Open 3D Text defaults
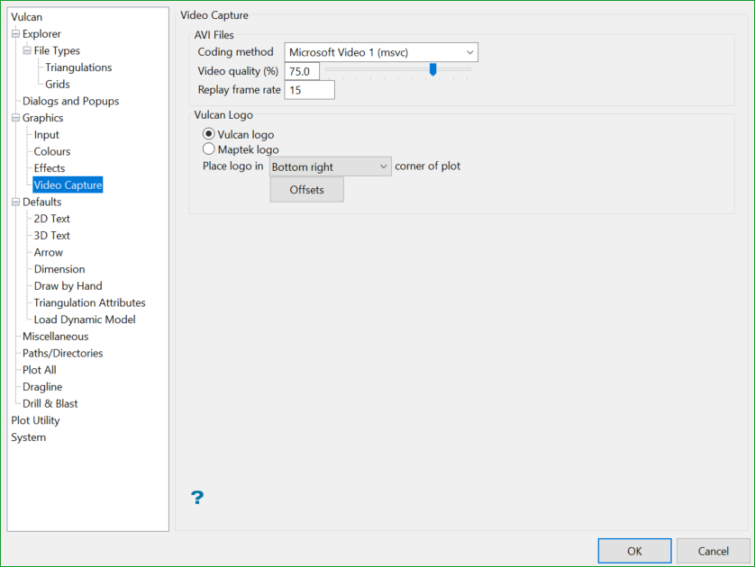 click(51, 236)
